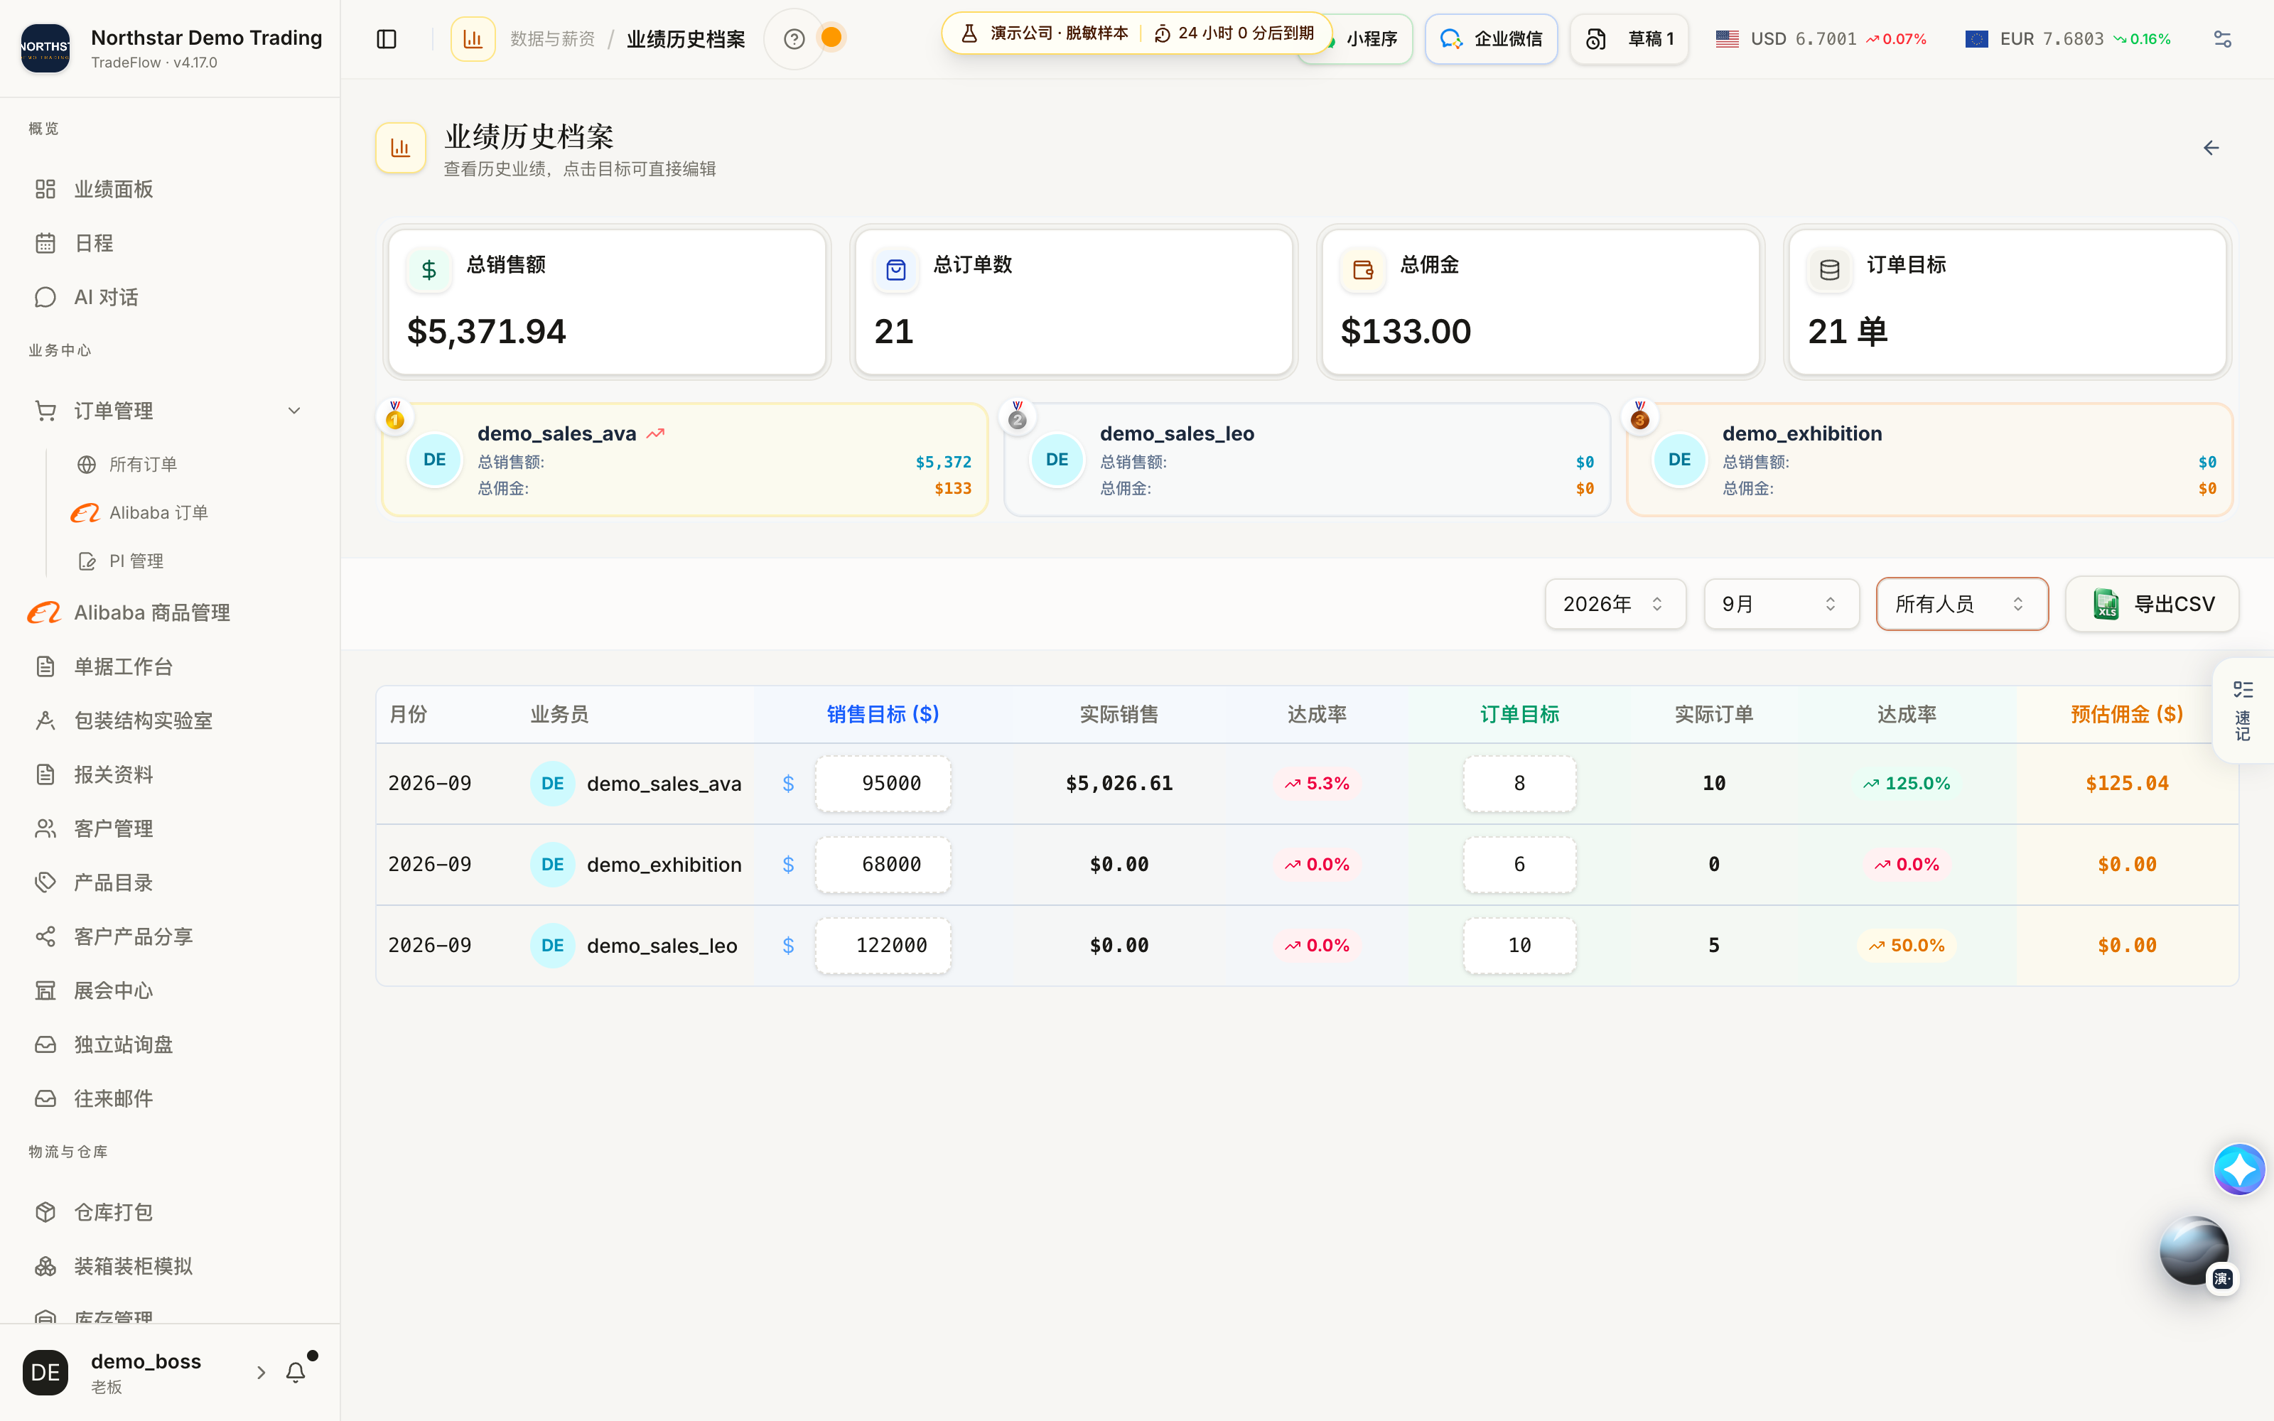Open display settings sliders icon
2274x1421 pixels.
click(2222, 38)
